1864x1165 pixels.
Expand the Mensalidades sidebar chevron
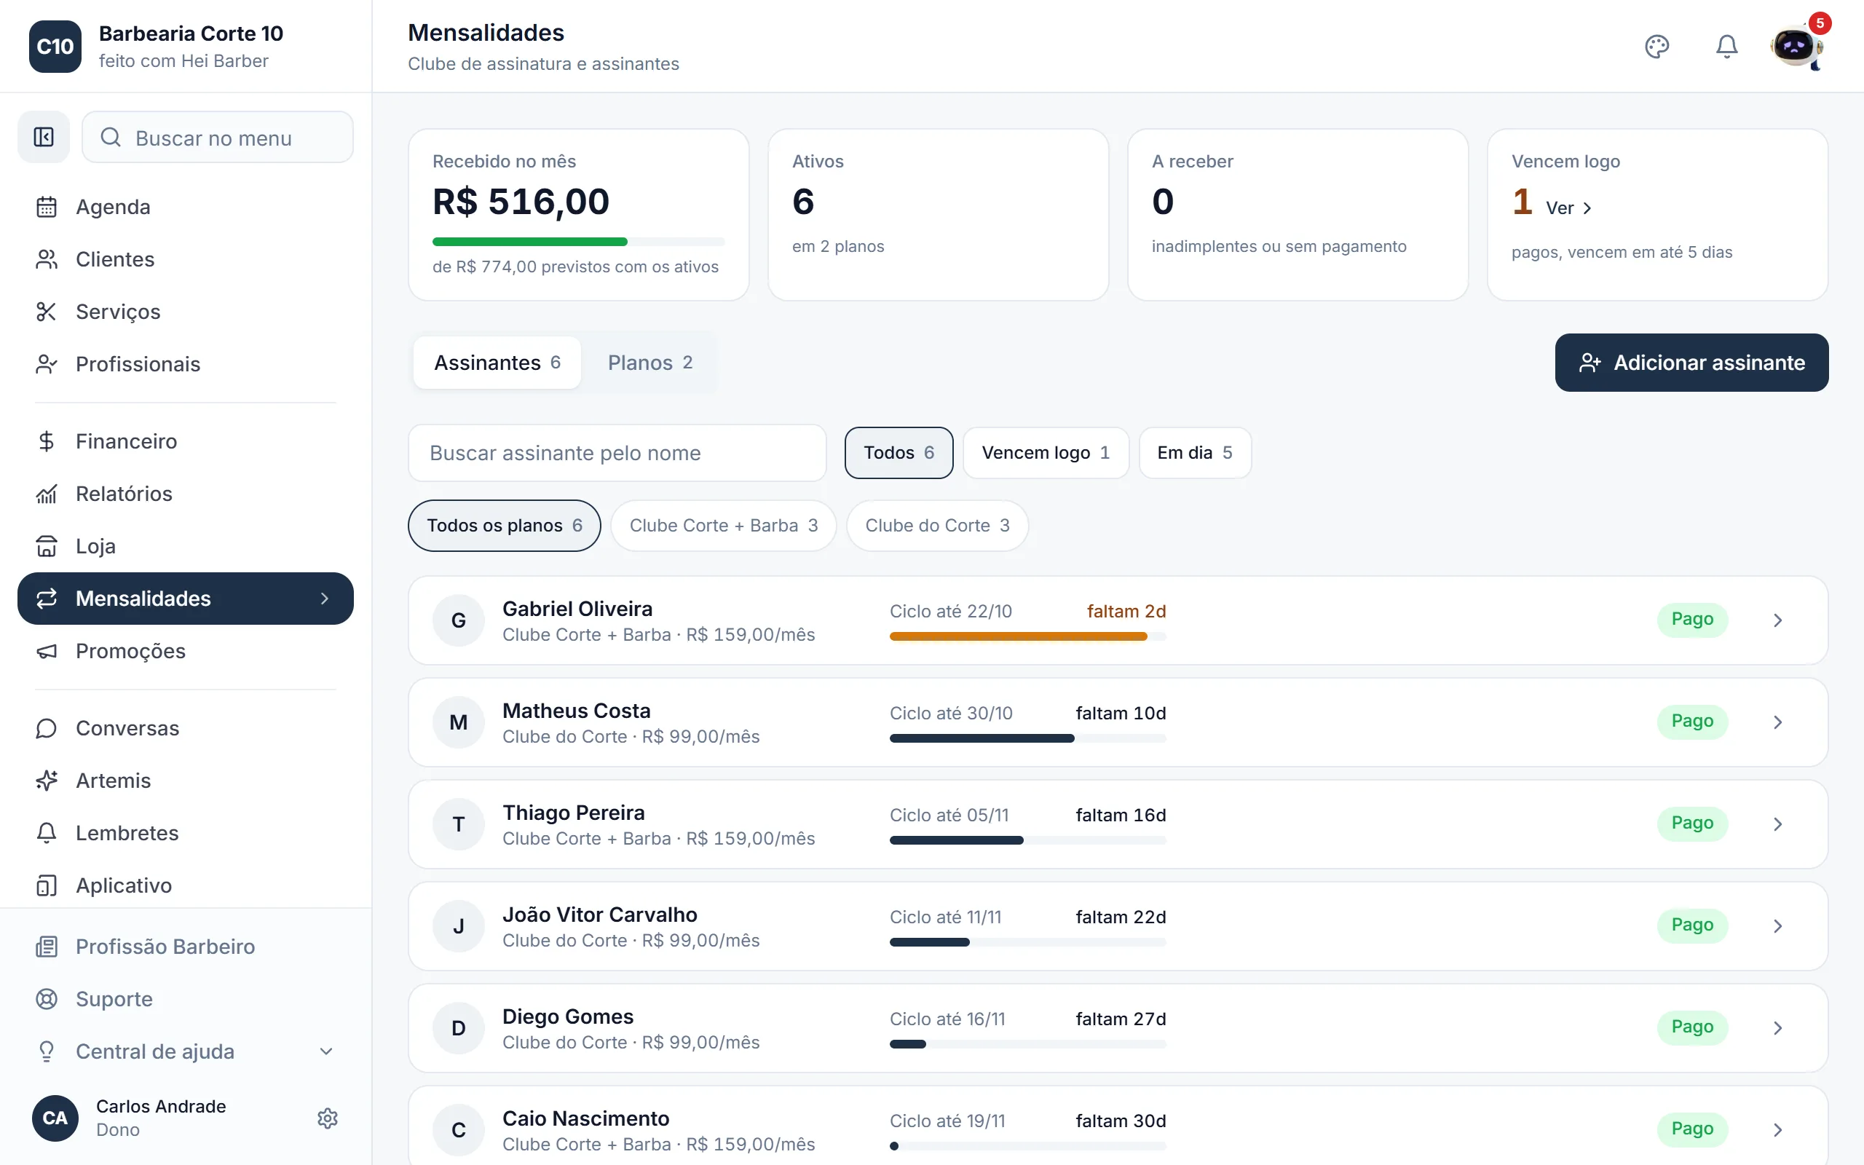click(324, 599)
